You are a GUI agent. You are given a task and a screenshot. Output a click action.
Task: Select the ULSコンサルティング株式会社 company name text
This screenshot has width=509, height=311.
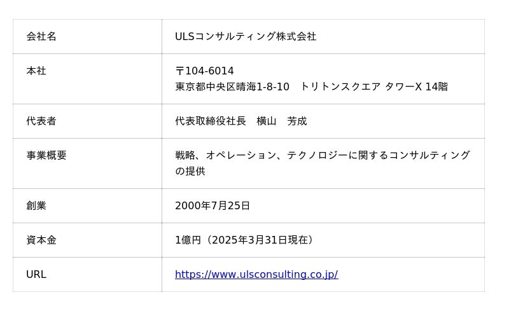click(246, 37)
